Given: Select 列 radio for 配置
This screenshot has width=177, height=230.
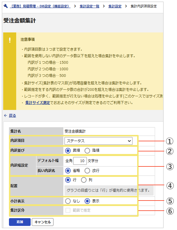Looking at the screenshot, I should [84, 180].
